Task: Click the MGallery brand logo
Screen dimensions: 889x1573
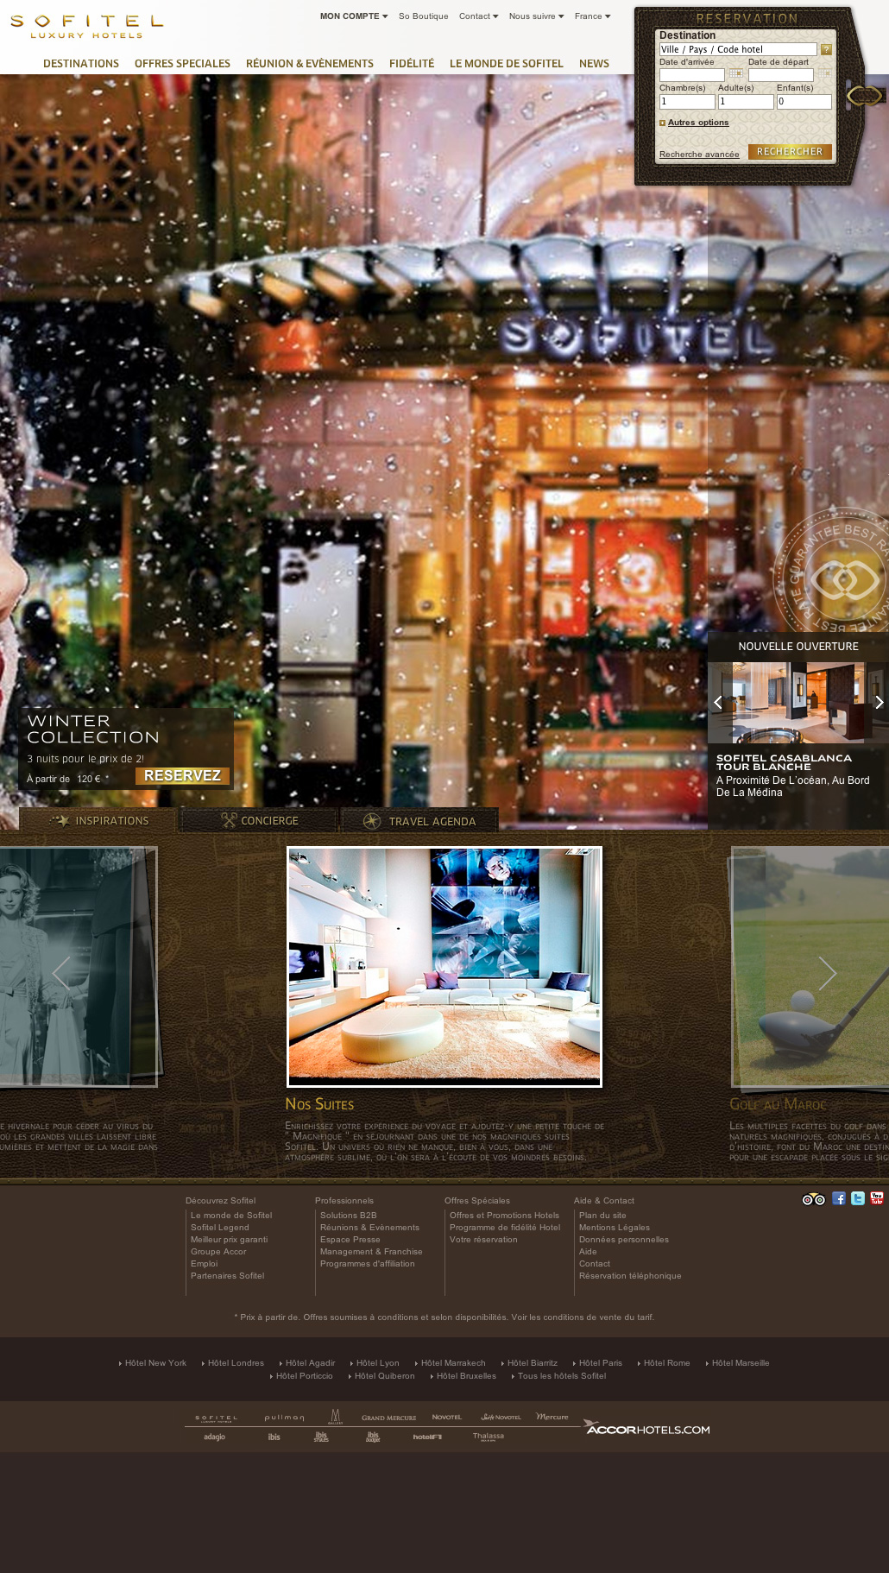Action: pyautogui.click(x=336, y=1416)
